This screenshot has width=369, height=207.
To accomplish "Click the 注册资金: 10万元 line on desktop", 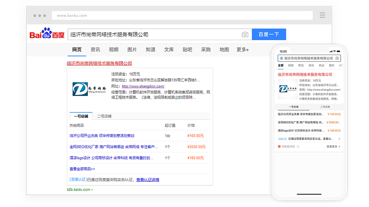I will [x=126, y=74].
